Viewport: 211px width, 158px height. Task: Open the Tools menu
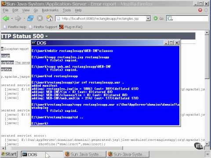pyautogui.click(x=67, y=10)
